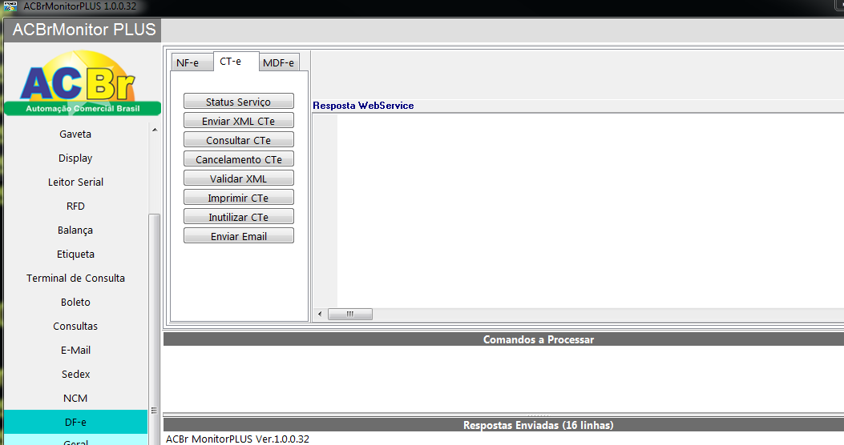Click the ACBr Automação Comercial Brasil logo
The height and width of the screenshot is (445, 844).
tap(83, 82)
